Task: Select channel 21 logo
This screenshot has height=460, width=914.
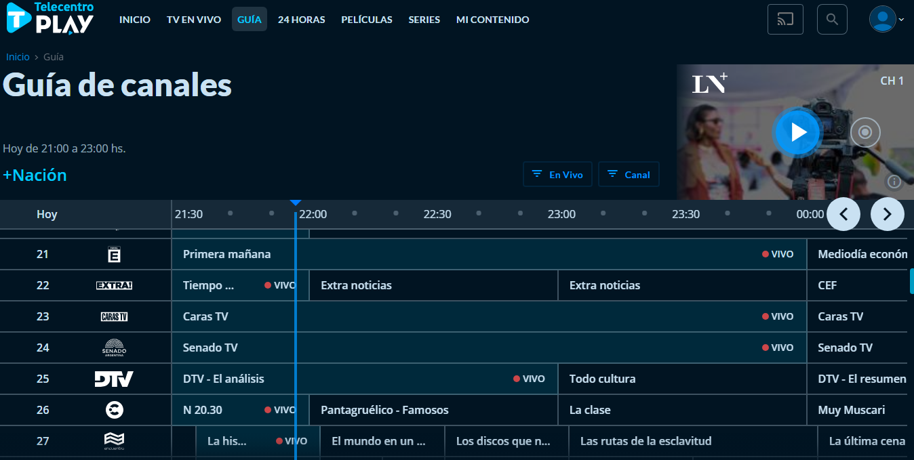Action: click(114, 255)
